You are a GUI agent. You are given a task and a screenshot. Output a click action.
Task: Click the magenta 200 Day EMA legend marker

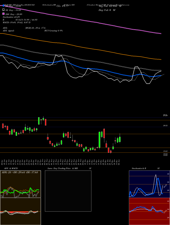click(3, 14)
